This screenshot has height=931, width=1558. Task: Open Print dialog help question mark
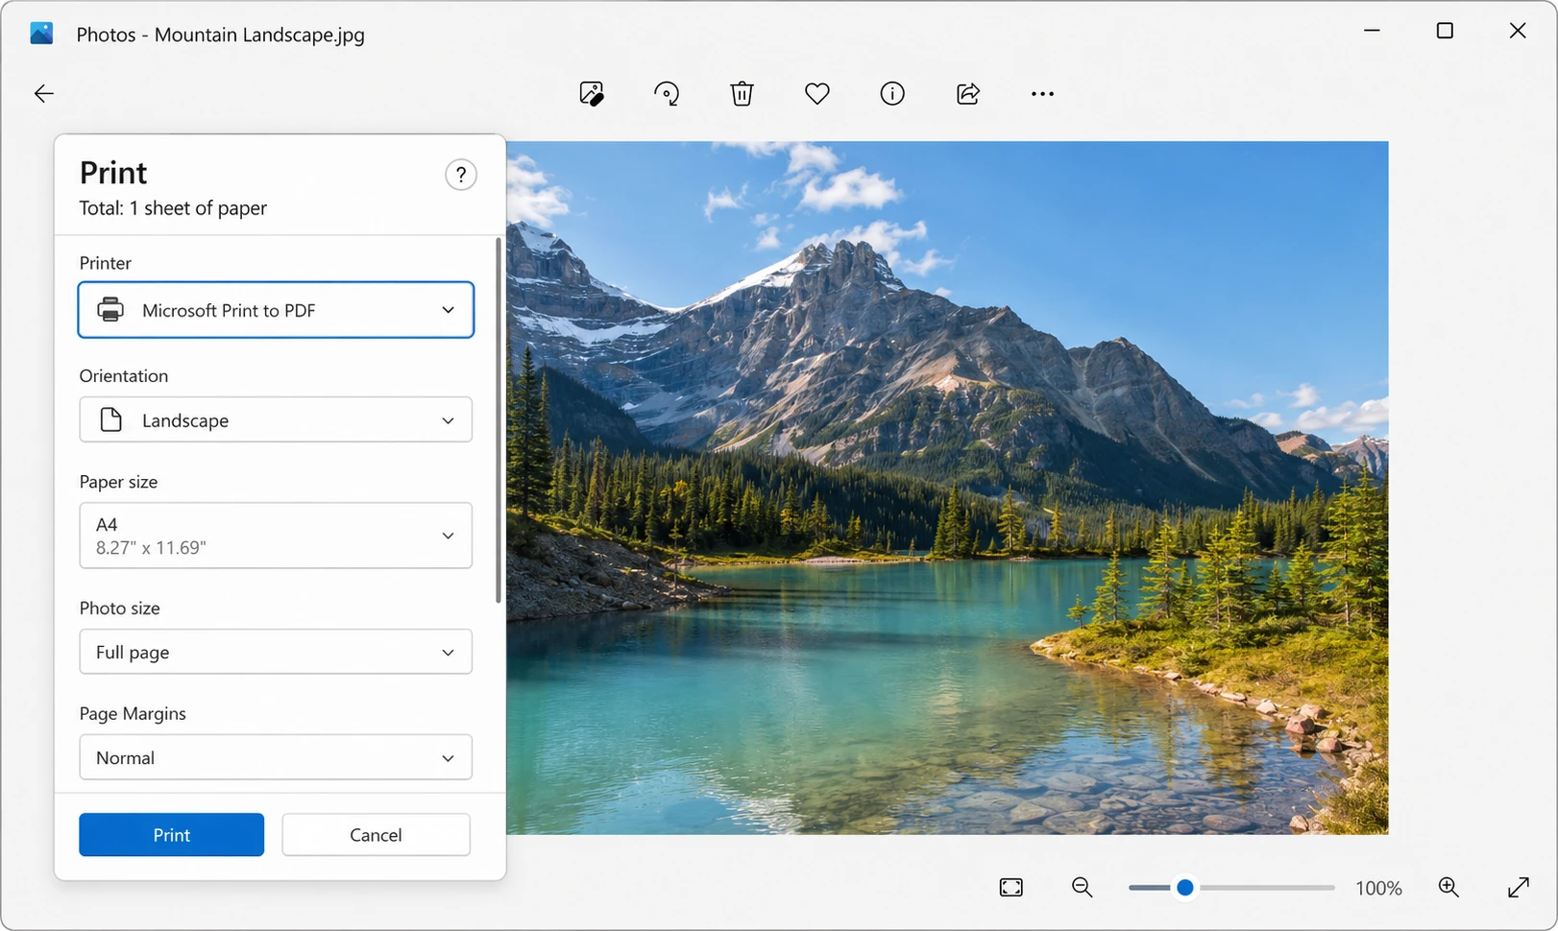[461, 175]
